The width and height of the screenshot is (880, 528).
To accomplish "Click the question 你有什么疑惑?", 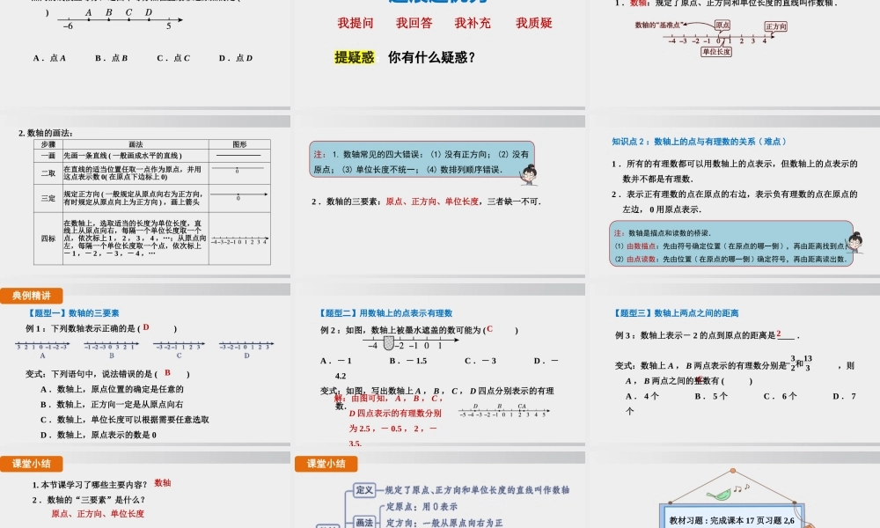I will click(x=431, y=57).
